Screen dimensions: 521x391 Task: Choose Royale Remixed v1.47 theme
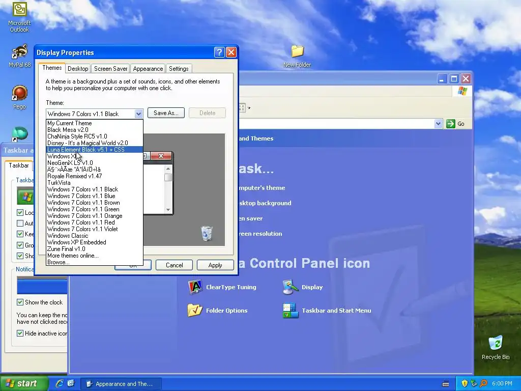tap(94, 176)
